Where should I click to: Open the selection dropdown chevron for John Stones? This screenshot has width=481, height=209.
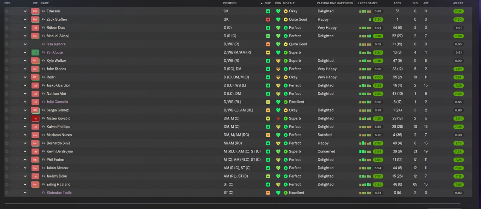[25, 69]
